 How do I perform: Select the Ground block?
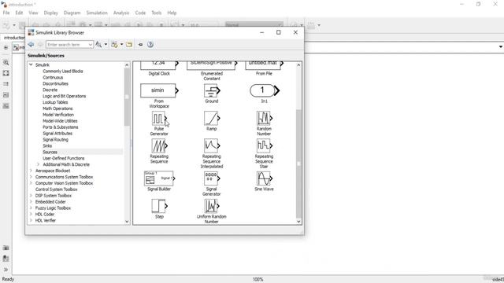click(212, 91)
